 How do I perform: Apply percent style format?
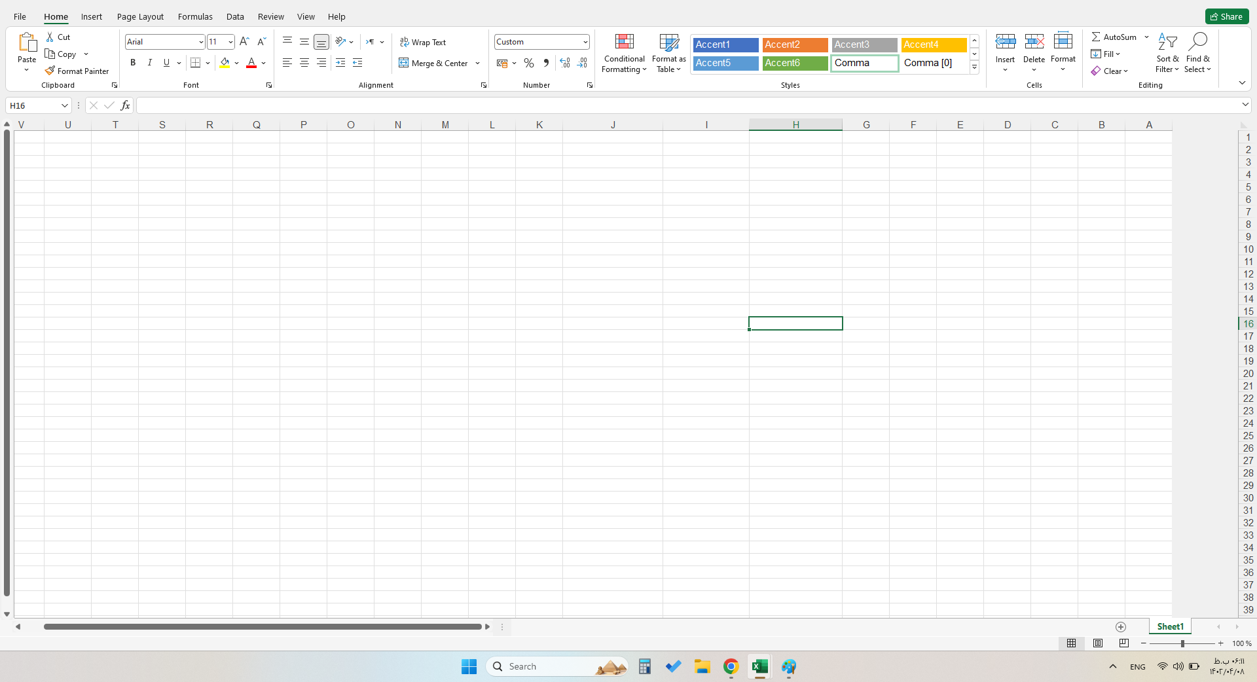click(529, 63)
